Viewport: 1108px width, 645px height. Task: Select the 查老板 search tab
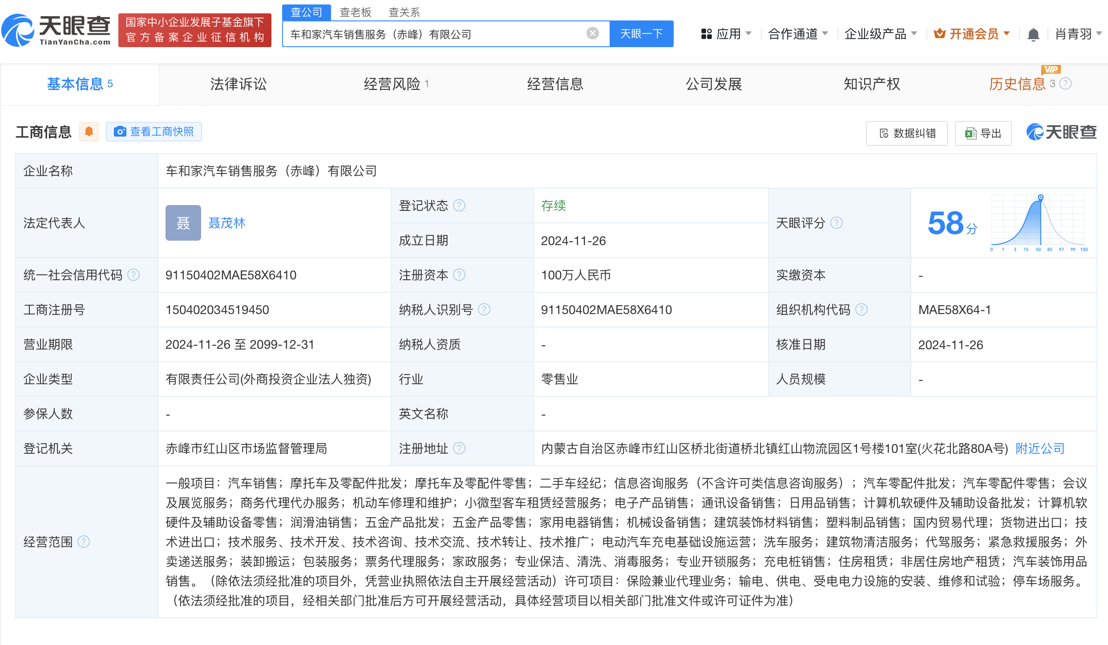pyautogui.click(x=355, y=12)
